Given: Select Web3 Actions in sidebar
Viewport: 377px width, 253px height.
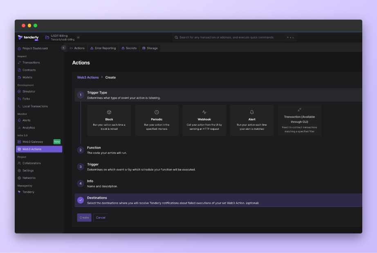Looking at the screenshot, I should (x=39, y=149).
